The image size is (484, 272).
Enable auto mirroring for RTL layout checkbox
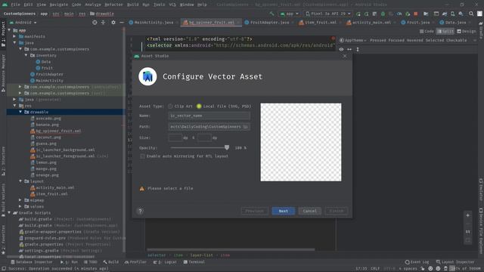(x=143, y=156)
